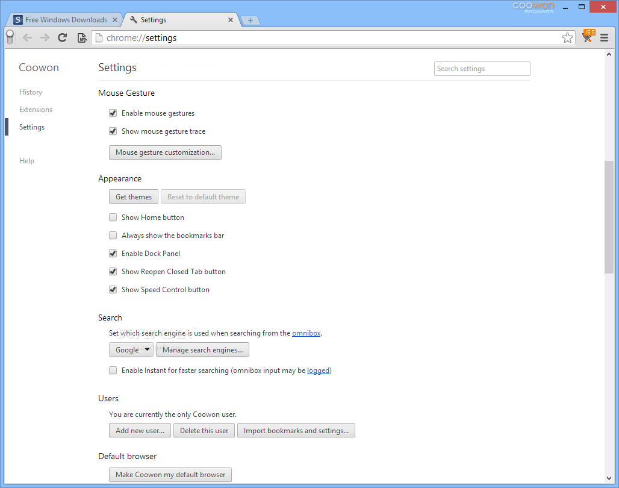Click the vertical scrollbar thumb
This screenshot has height=488, width=619.
click(609, 217)
